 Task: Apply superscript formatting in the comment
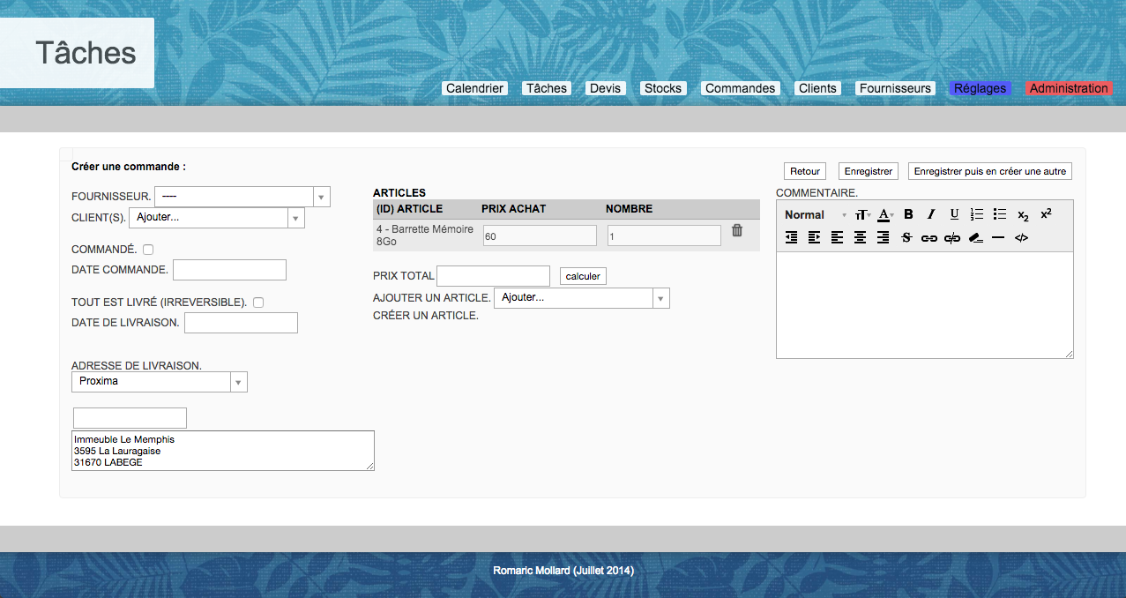tap(1046, 214)
